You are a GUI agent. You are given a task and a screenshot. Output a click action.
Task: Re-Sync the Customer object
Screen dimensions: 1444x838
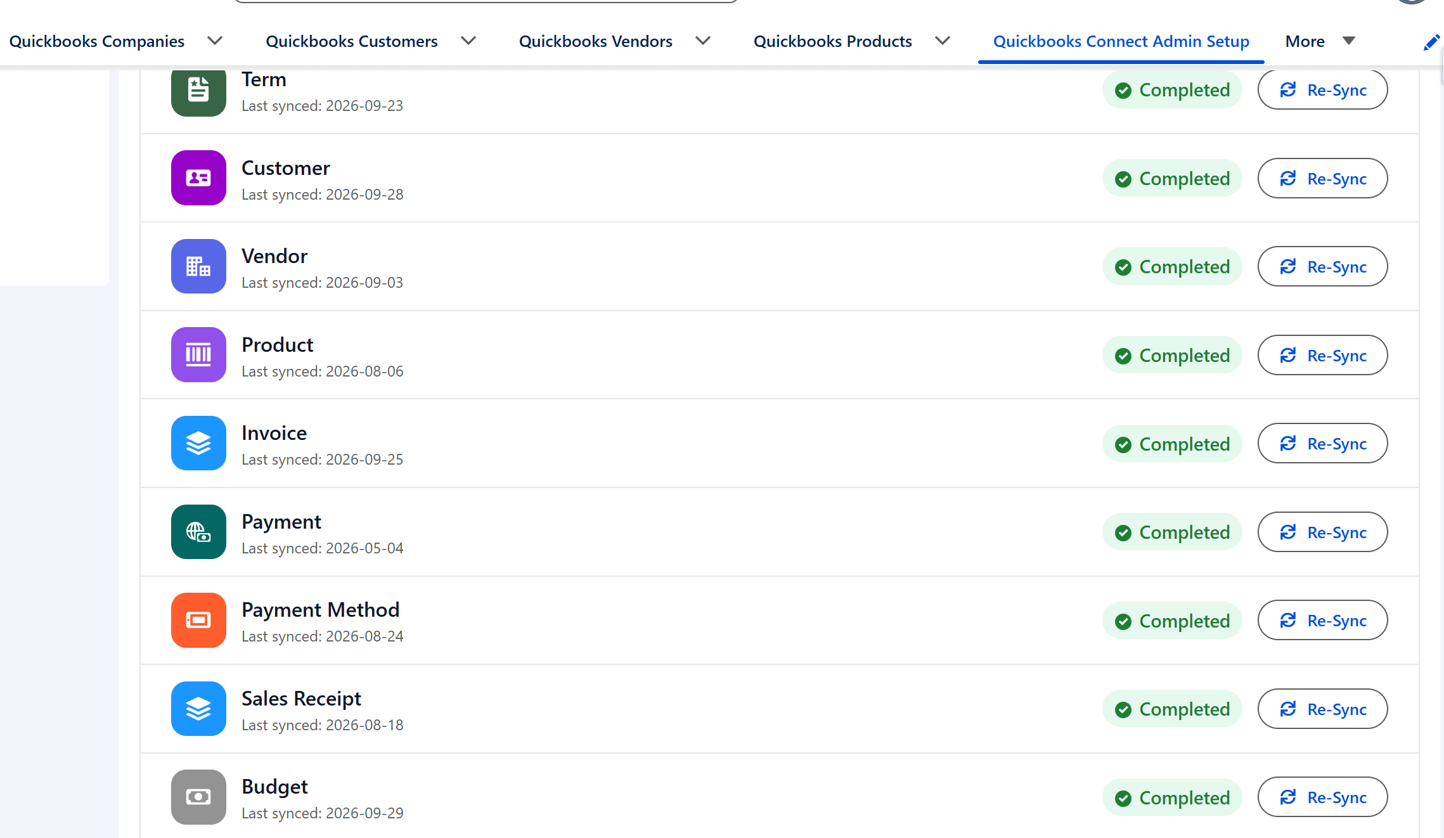pos(1322,178)
